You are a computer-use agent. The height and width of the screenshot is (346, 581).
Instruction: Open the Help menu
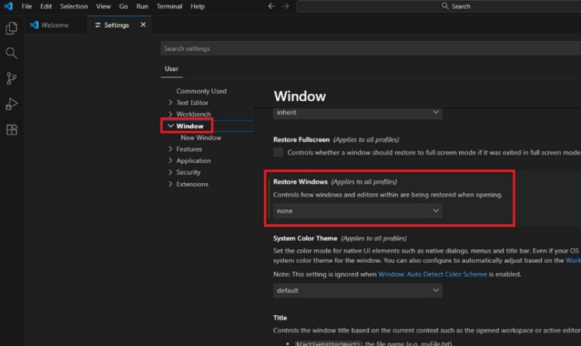click(197, 6)
